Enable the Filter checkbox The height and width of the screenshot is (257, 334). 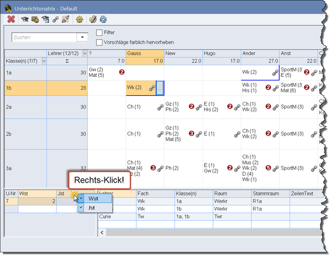pos(99,33)
